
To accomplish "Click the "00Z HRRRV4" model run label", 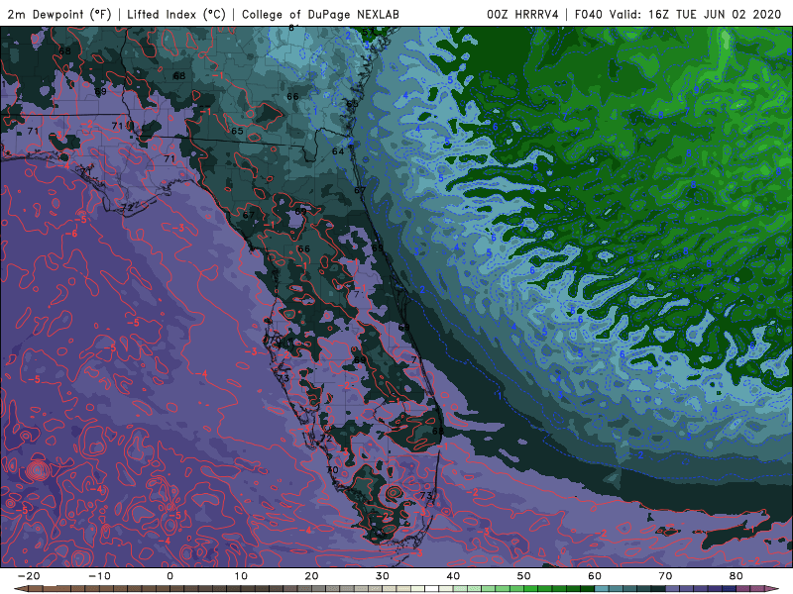I will [522, 14].
